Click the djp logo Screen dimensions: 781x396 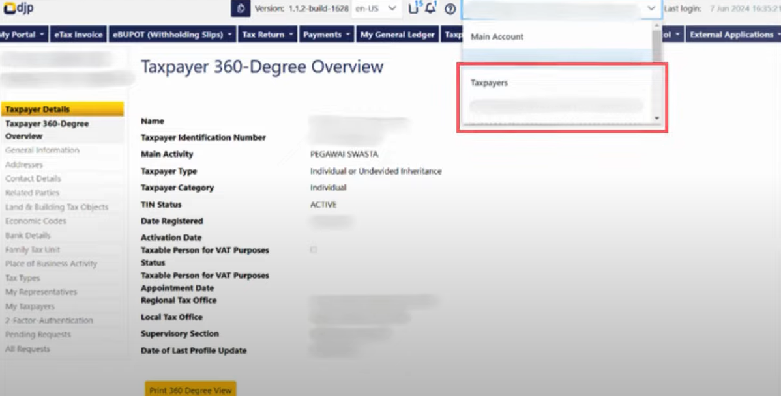18,8
